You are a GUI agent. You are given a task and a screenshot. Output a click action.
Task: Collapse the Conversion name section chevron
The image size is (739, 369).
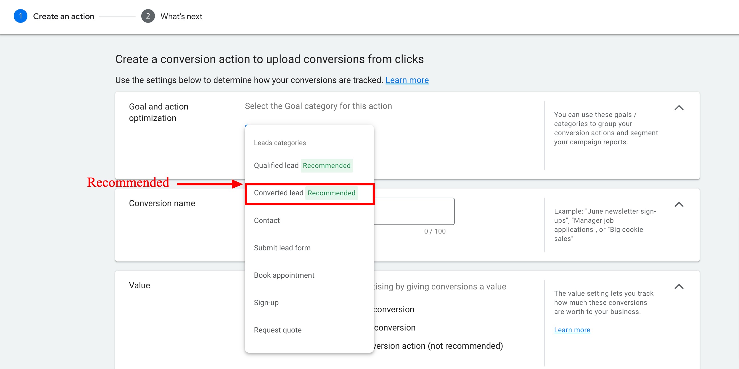tap(679, 204)
